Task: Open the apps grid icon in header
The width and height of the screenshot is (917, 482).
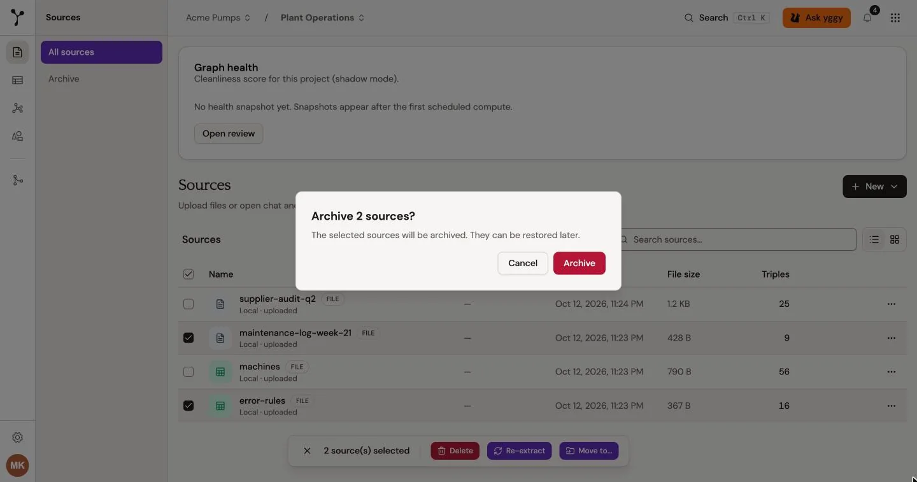Action: (895, 18)
